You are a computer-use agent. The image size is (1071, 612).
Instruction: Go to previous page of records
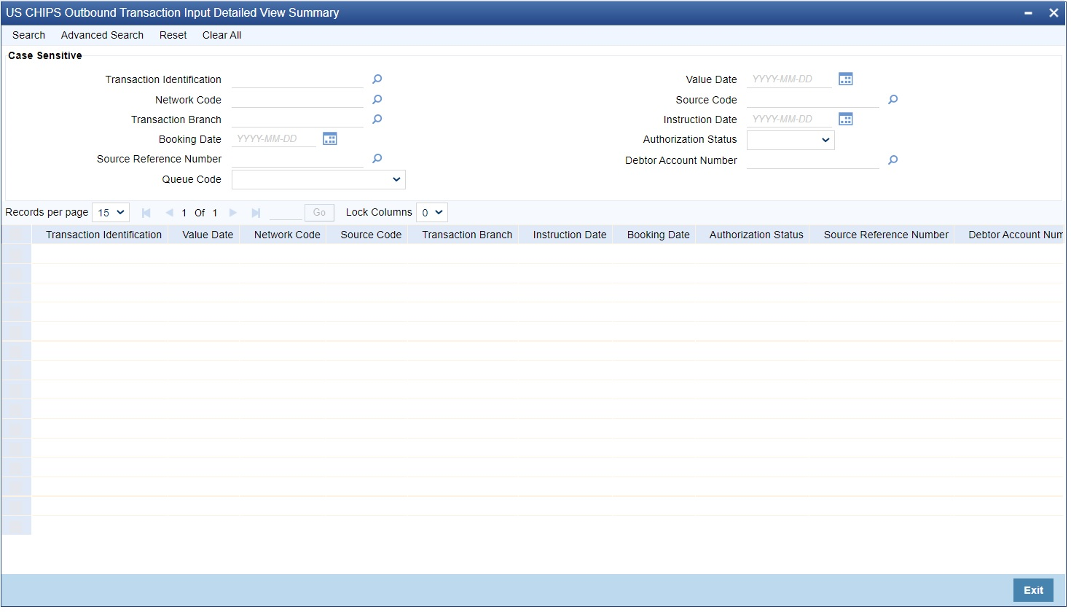[x=169, y=213]
